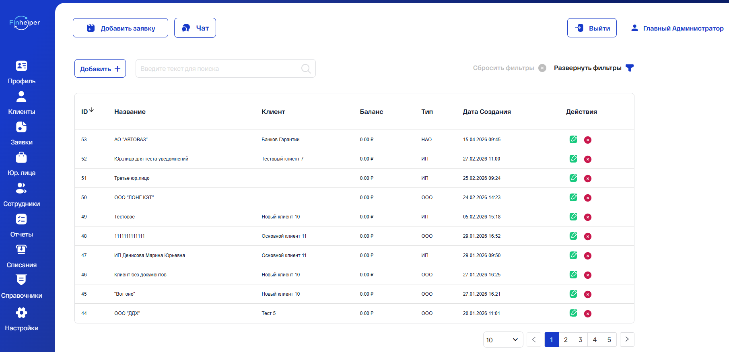
Task: Go to Клиенты in the sidebar
Action: [22, 103]
